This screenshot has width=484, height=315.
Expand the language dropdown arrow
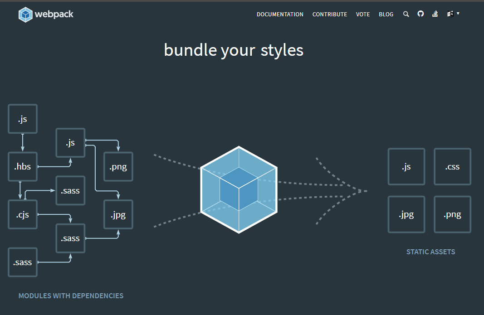pos(458,14)
